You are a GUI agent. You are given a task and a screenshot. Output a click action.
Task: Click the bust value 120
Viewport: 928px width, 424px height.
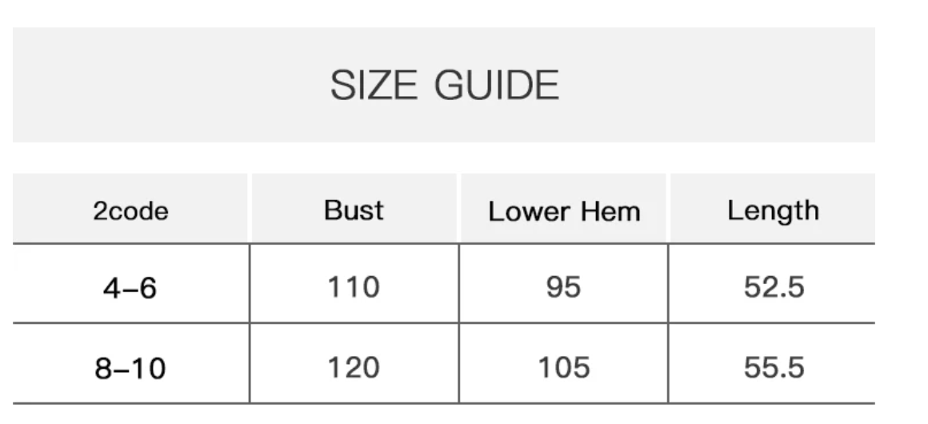tap(354, 367)
